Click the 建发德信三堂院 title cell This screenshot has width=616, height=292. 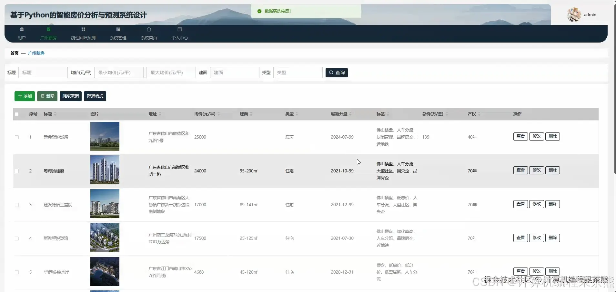(58, 205)
